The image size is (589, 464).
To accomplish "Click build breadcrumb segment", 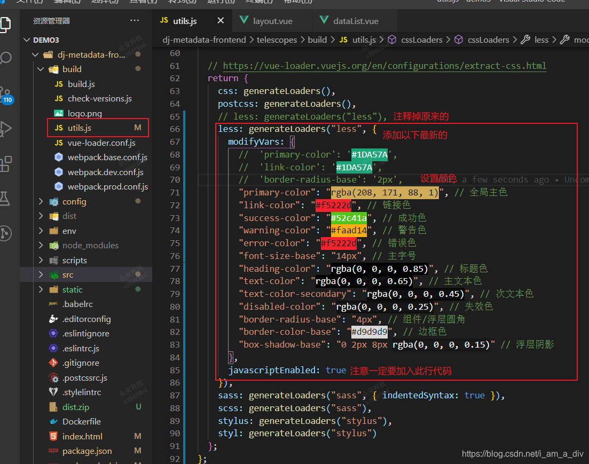I will coord(317,40).
